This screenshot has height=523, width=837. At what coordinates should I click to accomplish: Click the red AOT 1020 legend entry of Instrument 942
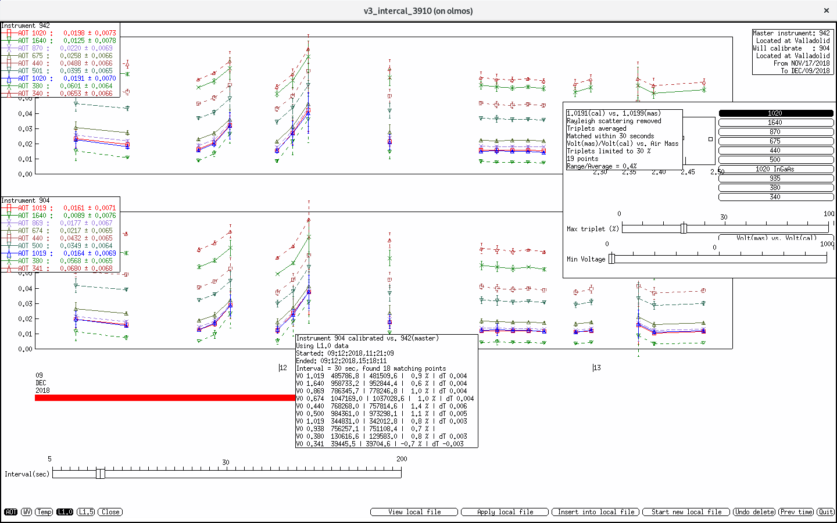tap(59, 33)
